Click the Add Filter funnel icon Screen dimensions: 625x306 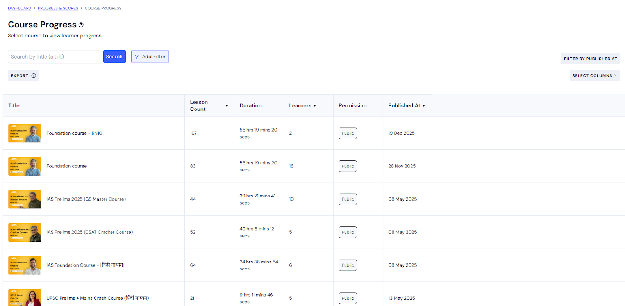pyautogui.click(x=137, y=57)
